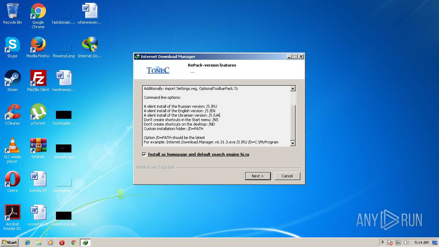439x247 pixels.
Task: Show hidden system tray icons
Action: (383, 243)
